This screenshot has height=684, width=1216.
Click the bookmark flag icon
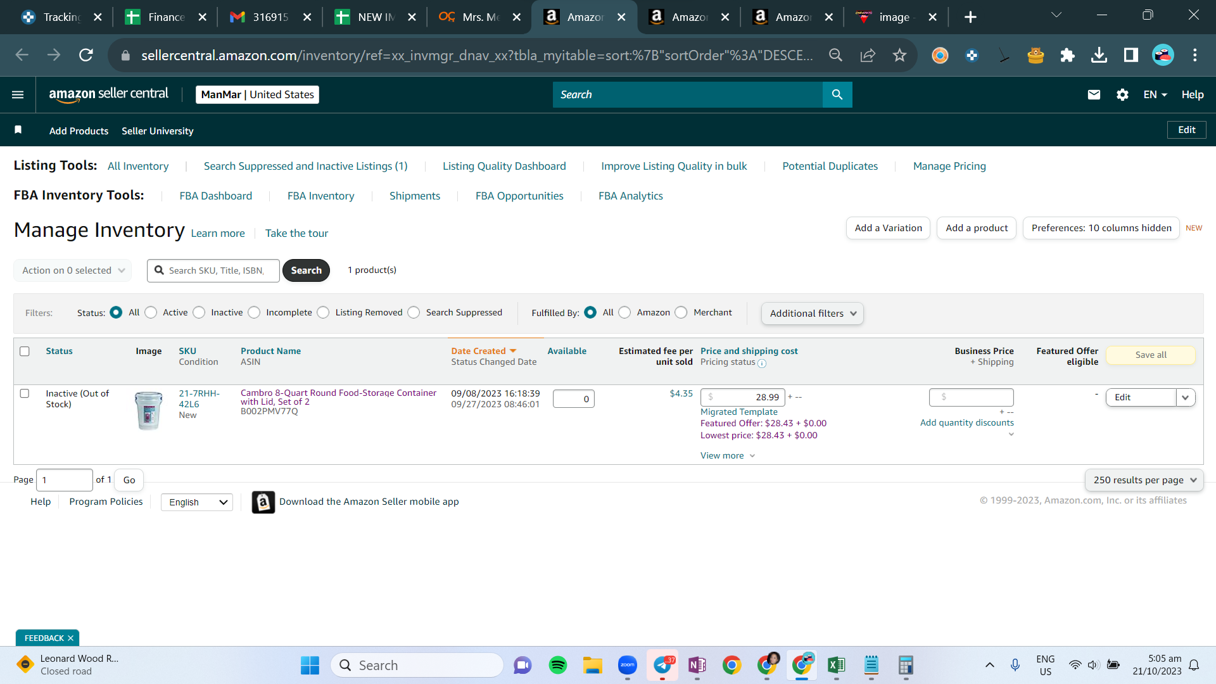(x=18, y=130)
